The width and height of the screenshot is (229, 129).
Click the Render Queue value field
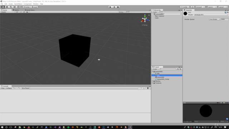[224, 19]
